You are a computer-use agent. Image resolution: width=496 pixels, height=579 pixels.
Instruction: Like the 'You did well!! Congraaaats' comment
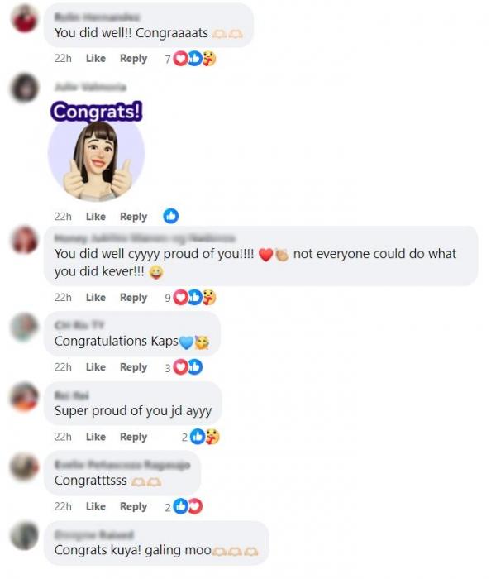point(96,59)
